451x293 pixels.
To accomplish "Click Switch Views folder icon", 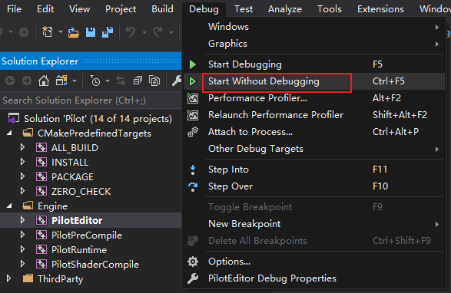I will coord(61,81).
